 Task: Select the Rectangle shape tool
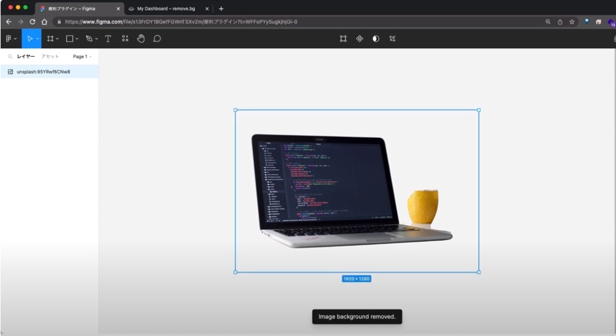click(70, 38)
